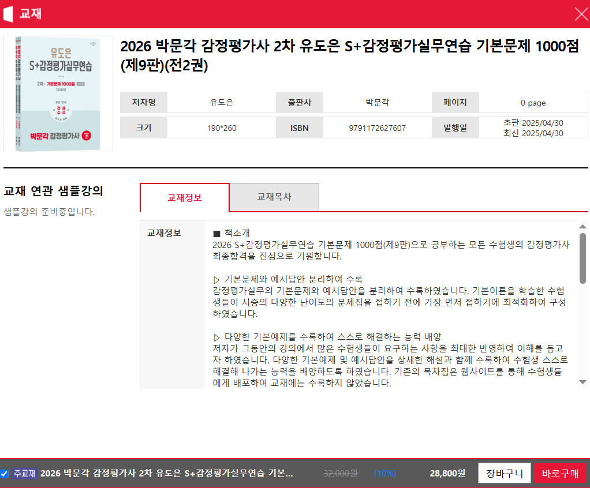
Task: Purchase now with 바로구매 button
Action: tap(561, 473)
